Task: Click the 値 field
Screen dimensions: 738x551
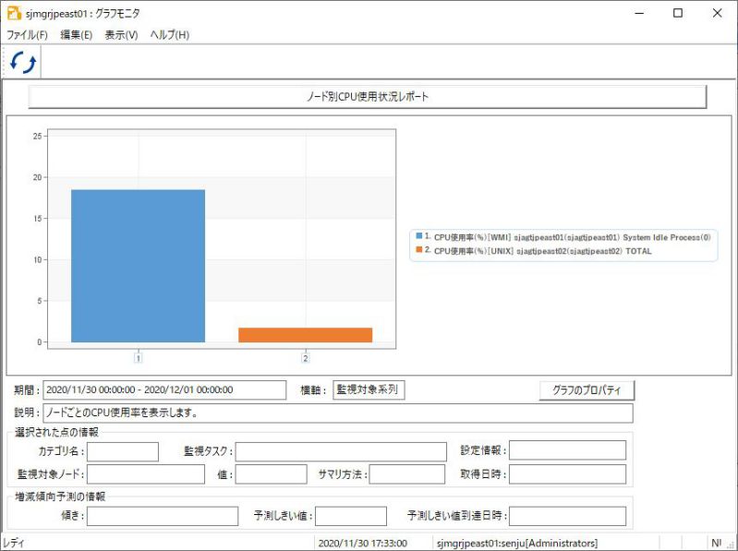Action: click(x=272, y=474)
